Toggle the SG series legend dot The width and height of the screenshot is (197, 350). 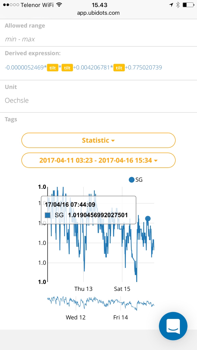(132, 180)
